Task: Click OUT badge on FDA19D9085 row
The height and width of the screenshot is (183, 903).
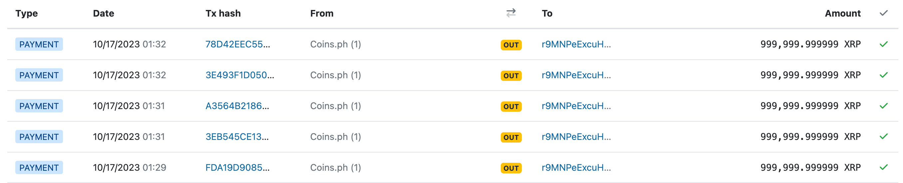Action: [x=511, y=168]
